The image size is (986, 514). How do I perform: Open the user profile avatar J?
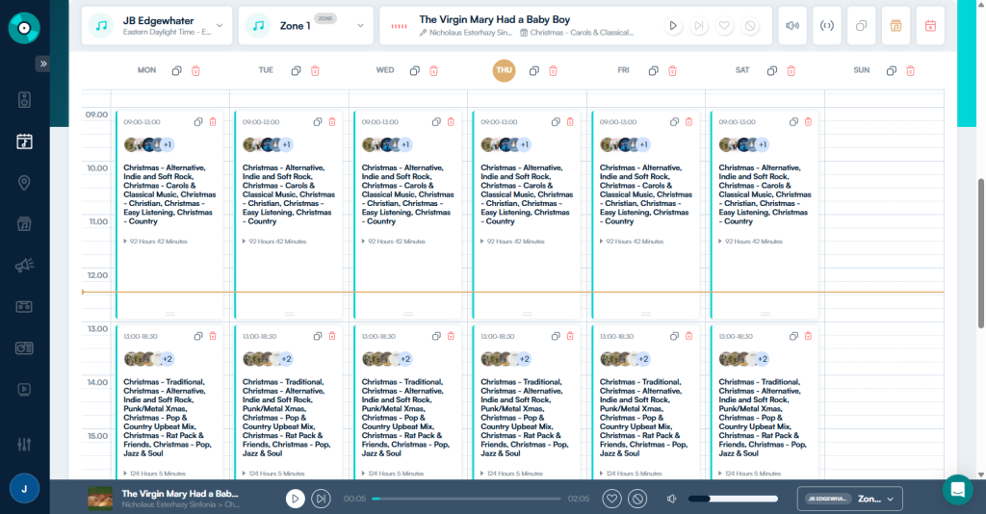point(24,489)
